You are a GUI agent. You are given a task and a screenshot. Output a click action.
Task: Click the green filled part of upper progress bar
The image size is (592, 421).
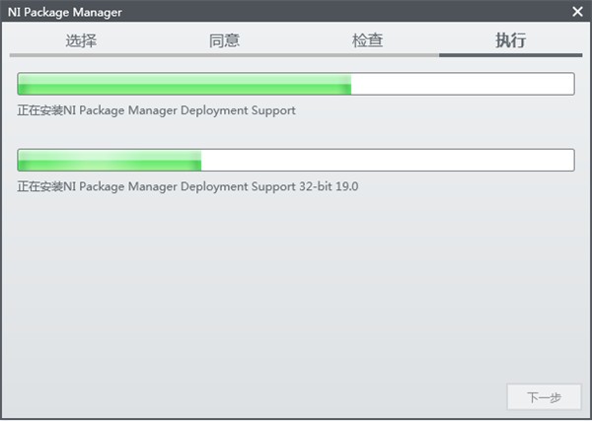point(185,84)
